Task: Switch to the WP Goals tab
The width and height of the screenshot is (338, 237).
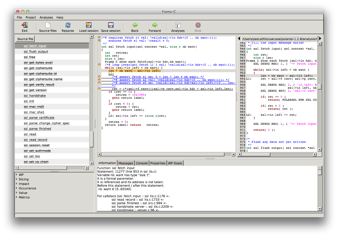Action: [175, 163]
